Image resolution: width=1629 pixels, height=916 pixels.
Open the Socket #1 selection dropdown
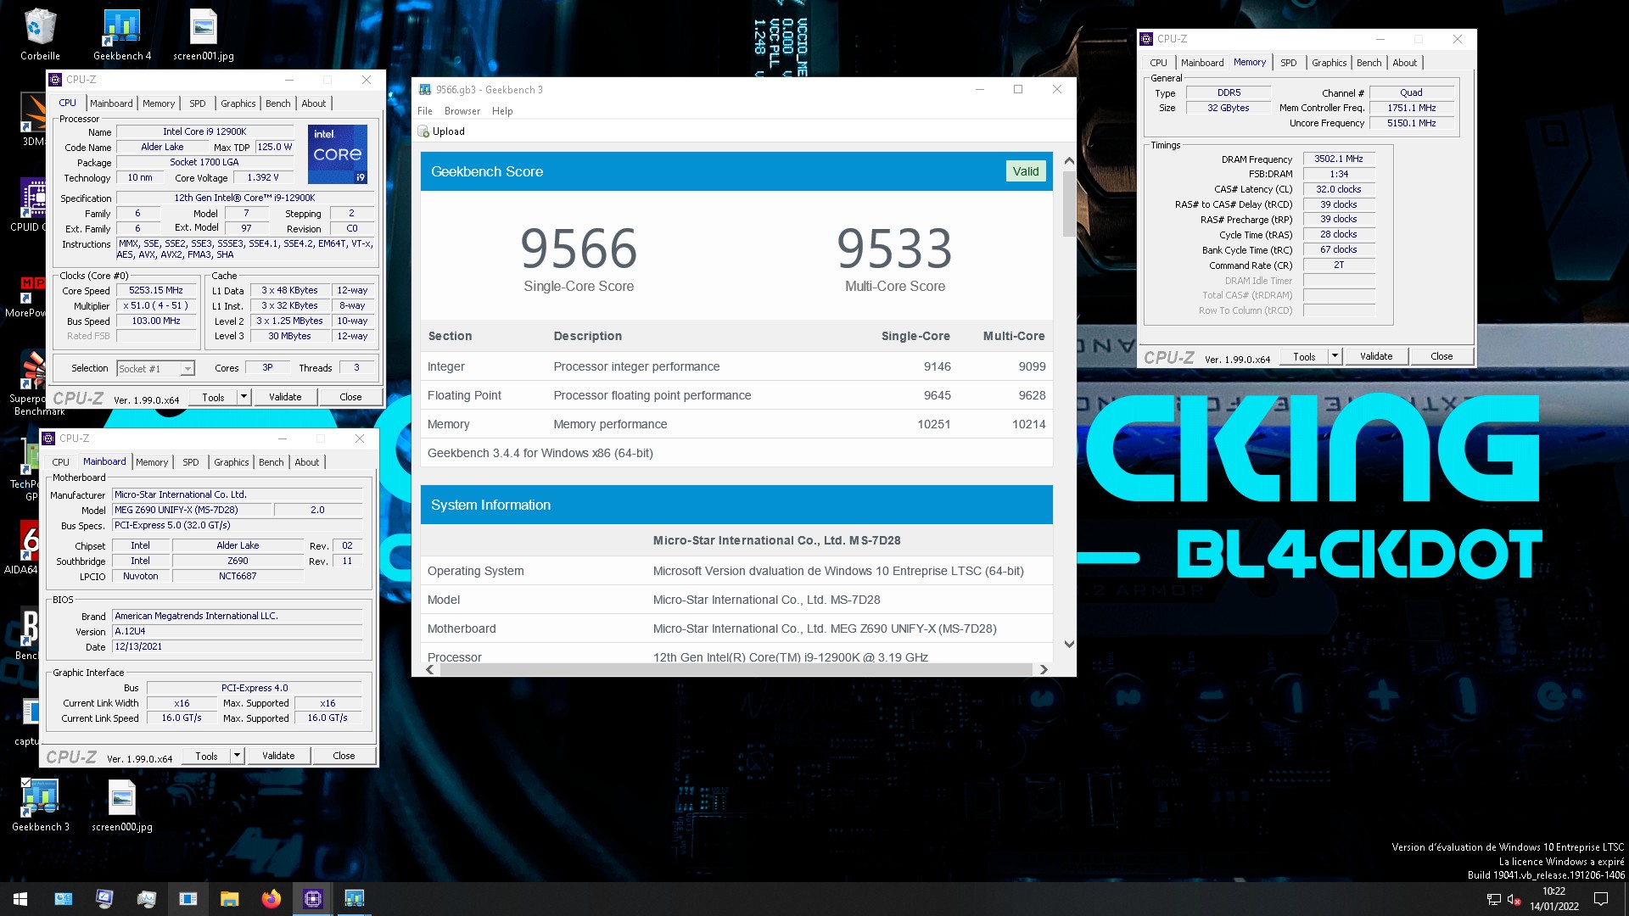156,368
